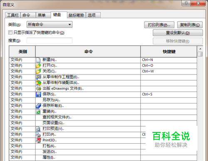Click the 出版 eDrawings 文件 icon
This screenshot has height=161, width=208.
[39, 89]
